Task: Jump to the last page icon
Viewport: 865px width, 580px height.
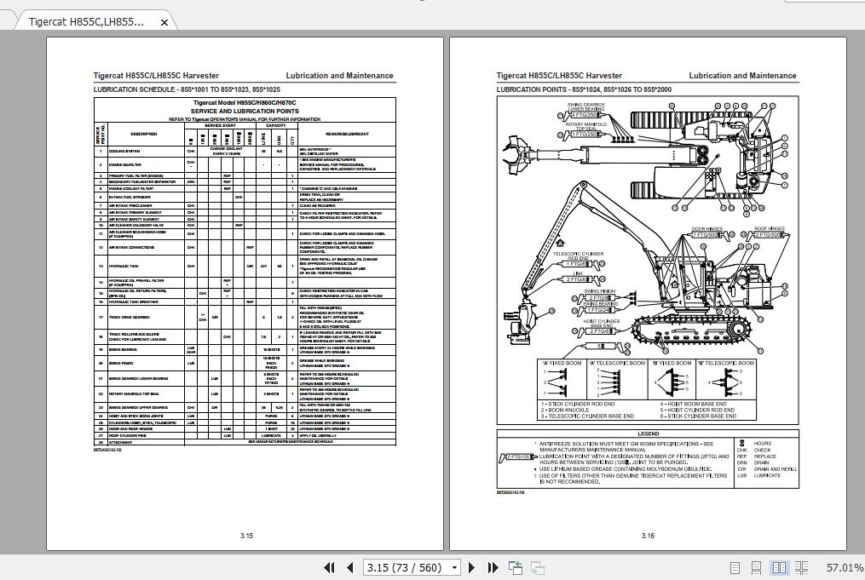Action: coord(492,567)
